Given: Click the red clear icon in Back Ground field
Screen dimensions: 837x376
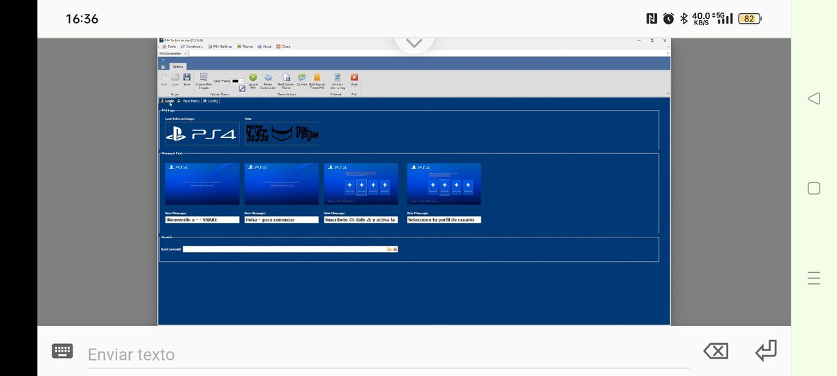Looking at the screenshot, I should 395,249.
